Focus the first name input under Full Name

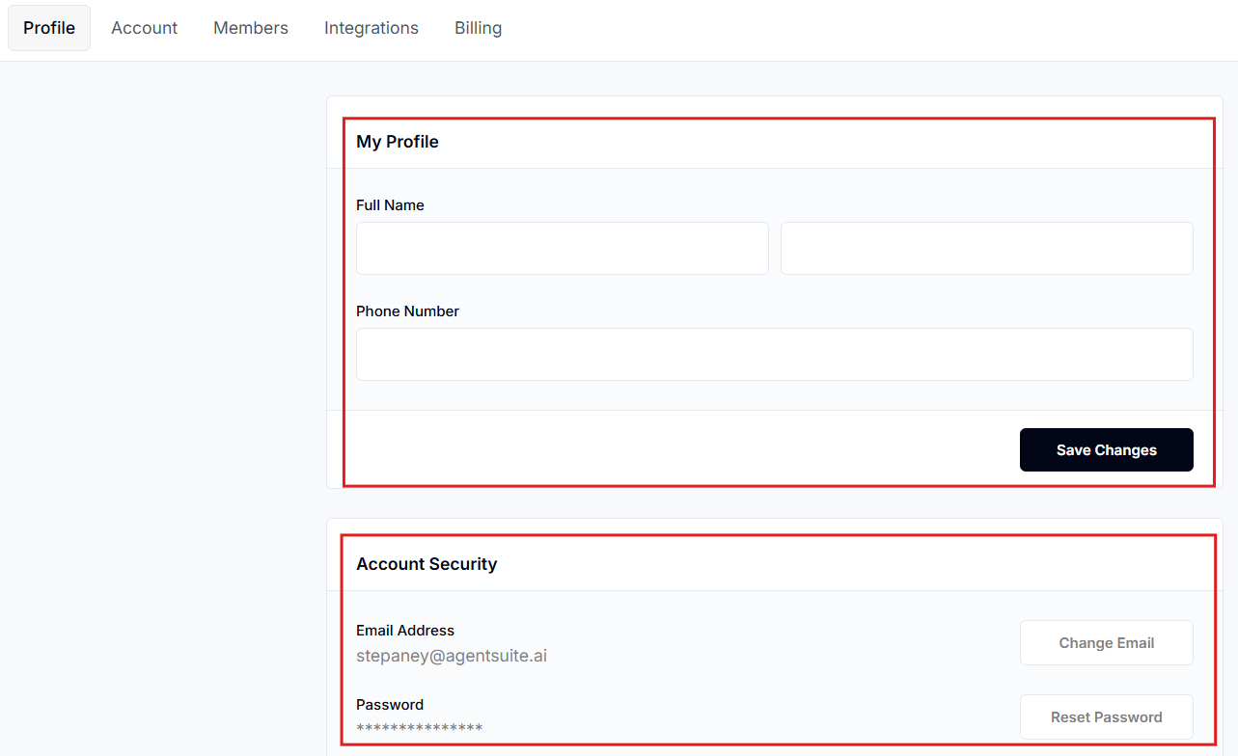[x=562, y=248]
